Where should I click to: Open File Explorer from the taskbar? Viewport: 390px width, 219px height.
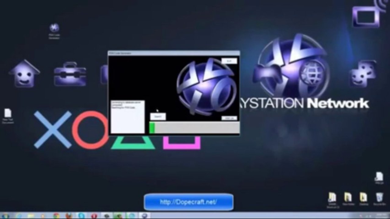(x=30, y=216)
